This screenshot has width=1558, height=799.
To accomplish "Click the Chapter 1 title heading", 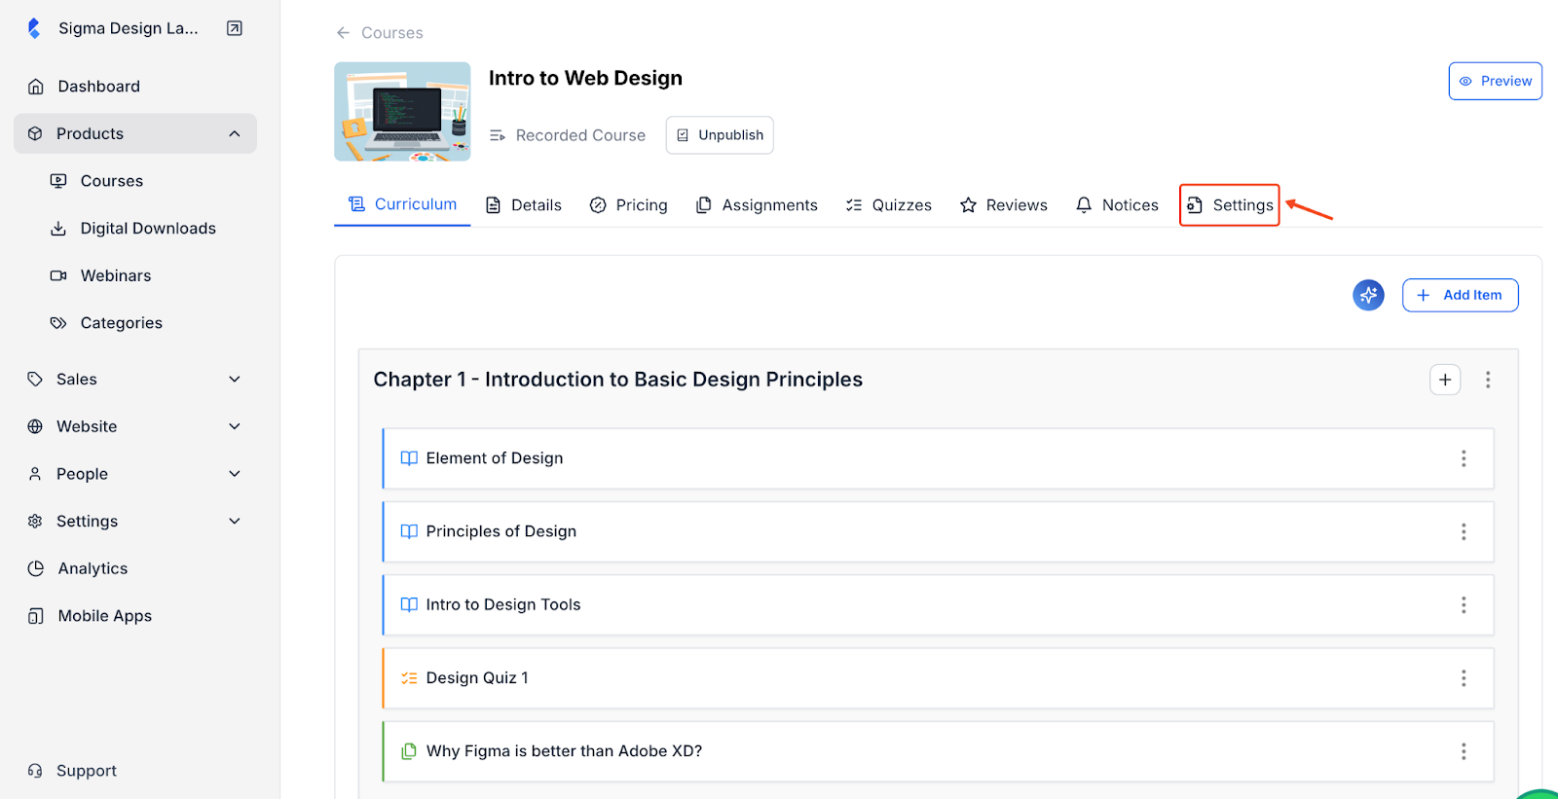I will pos(618,380).
